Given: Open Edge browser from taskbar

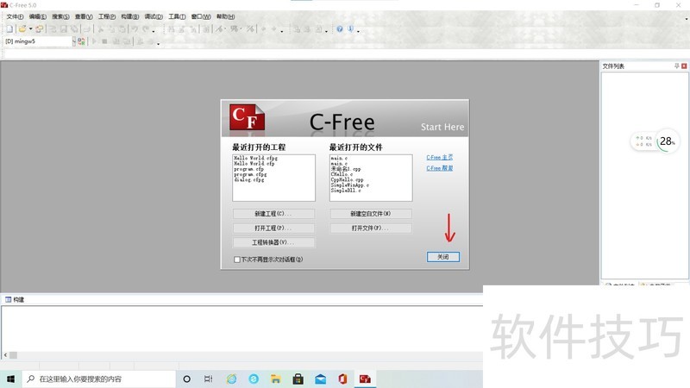Looking at the screenshot, I should pos(254,379).
